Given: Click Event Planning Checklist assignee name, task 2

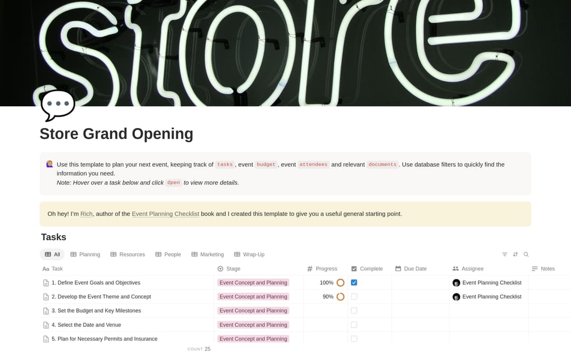Looking at the screenshot, I should 492,297.
